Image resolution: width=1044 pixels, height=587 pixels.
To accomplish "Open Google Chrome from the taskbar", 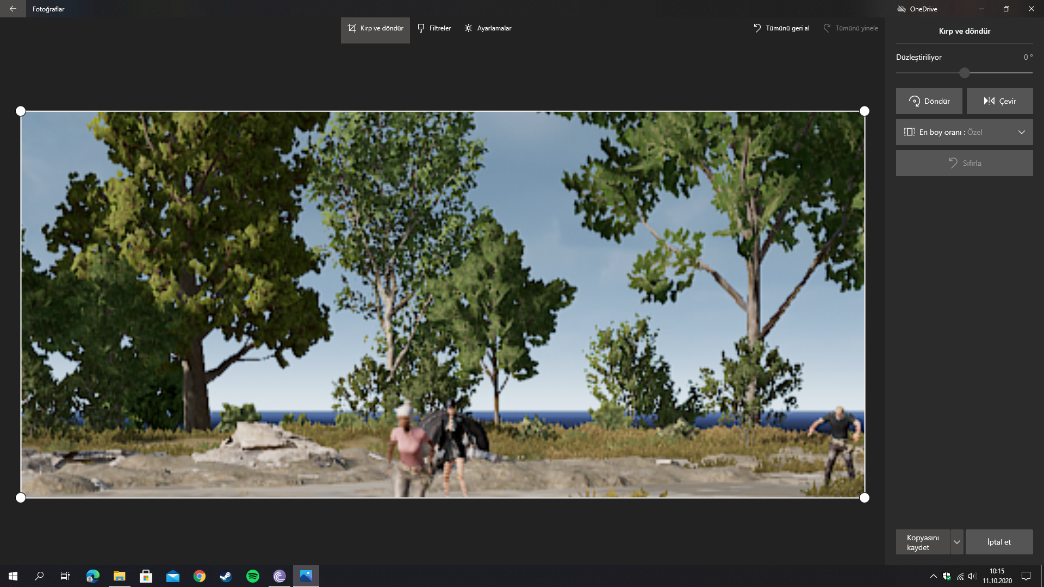I will coord(200,576).
